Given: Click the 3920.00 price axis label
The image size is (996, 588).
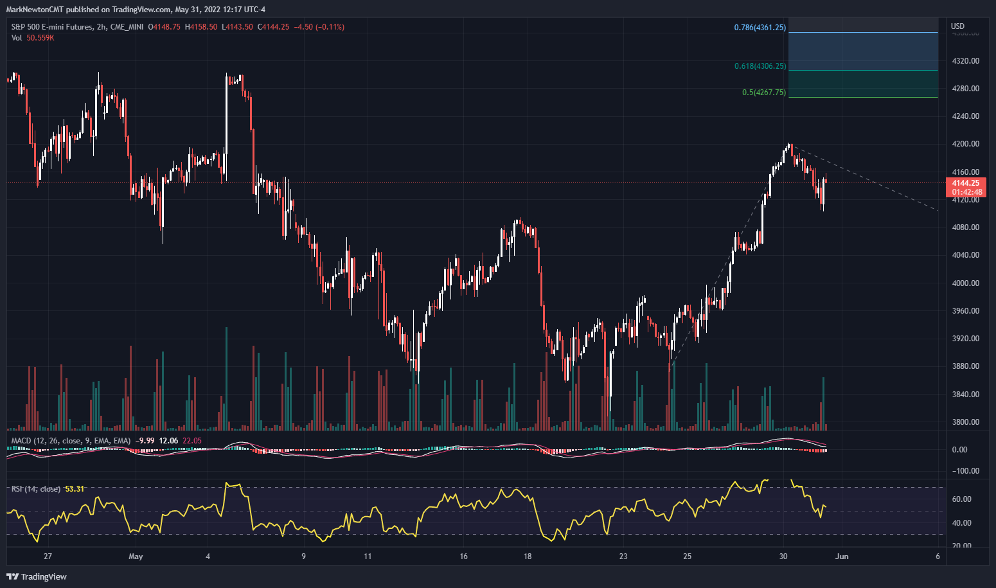Looking at the screenshot, I should click(x=966, y=339).
